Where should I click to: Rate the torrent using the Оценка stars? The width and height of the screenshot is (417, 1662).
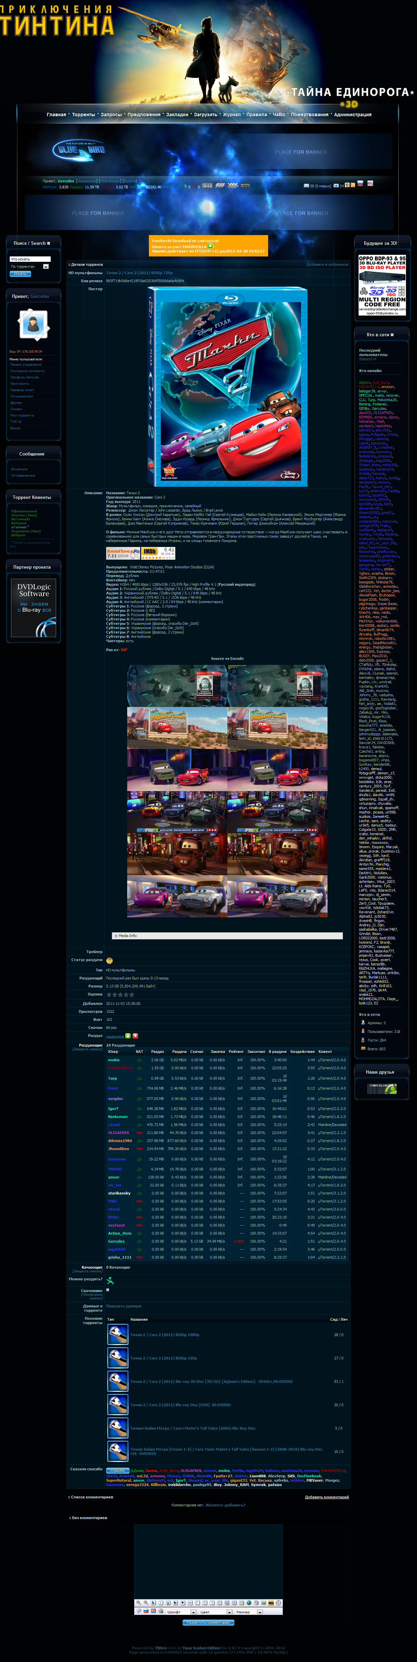point(120,995)
